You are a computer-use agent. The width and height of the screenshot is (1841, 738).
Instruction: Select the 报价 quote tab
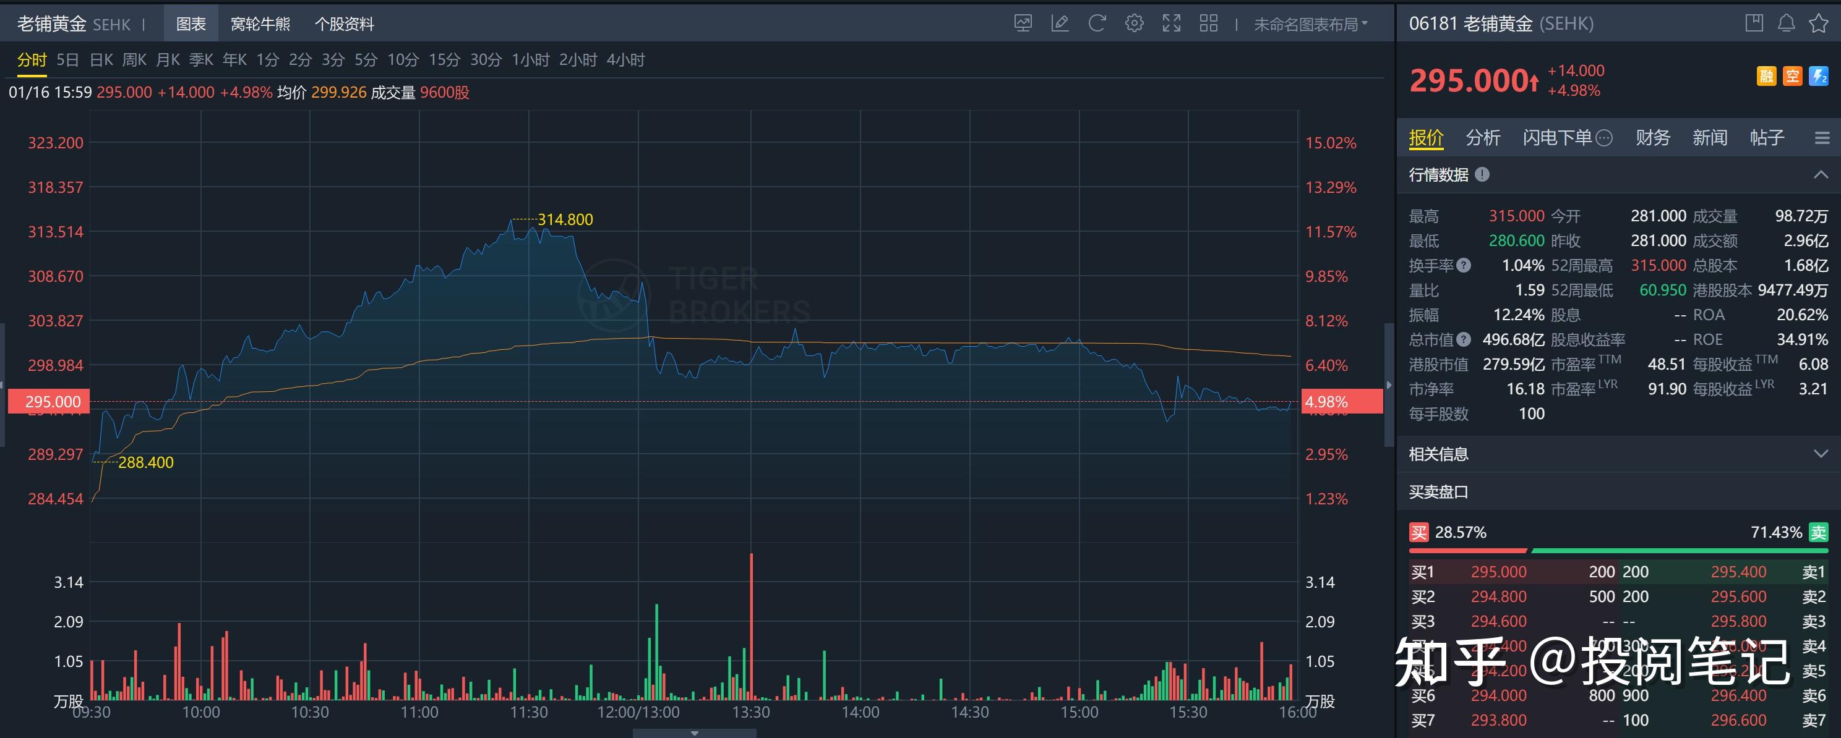[x=1427, y=138]
